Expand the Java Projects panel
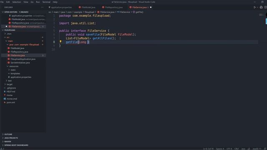The height and width of the screenshot is (150, 267). (x=3, y=138)
